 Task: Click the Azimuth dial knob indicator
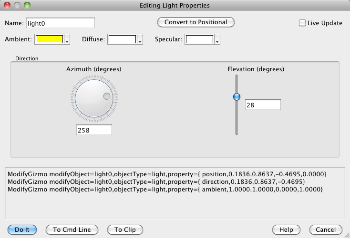107,96
